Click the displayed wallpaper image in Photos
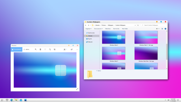Image resolution: width=181 pixels, height=102 pixels. tap(45, 70)
